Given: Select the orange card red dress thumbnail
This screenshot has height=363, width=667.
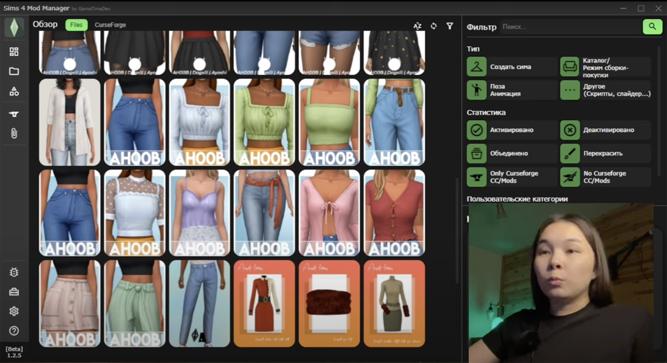Looking at the screenshot, I should point(264,304).
